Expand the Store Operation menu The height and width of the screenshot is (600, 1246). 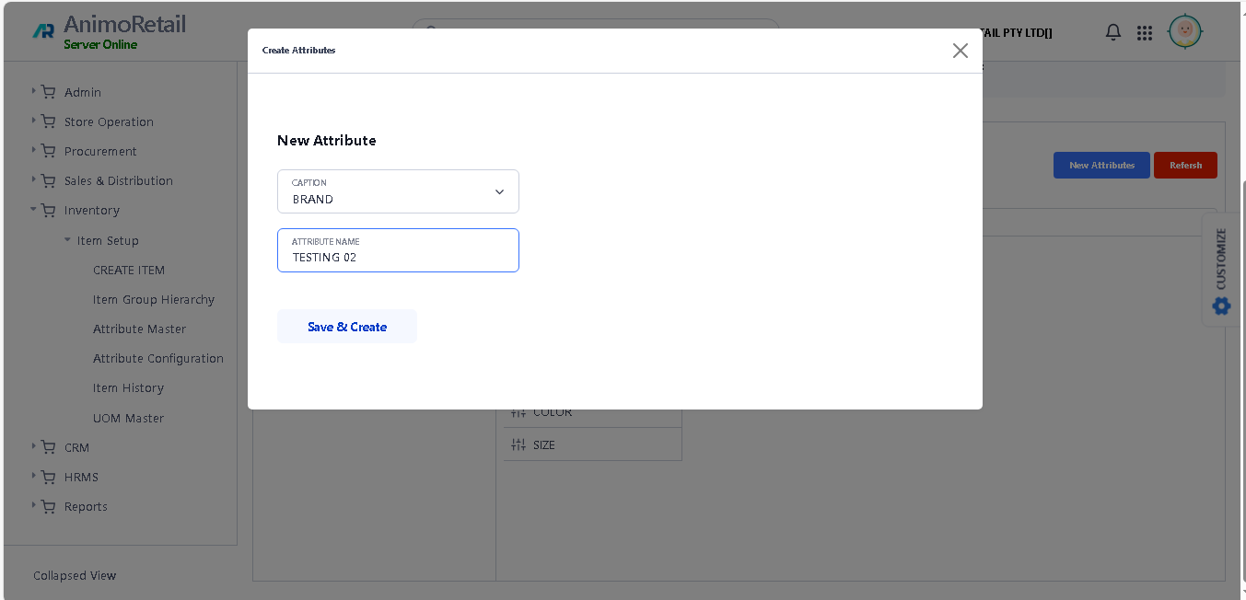(34, 121)
